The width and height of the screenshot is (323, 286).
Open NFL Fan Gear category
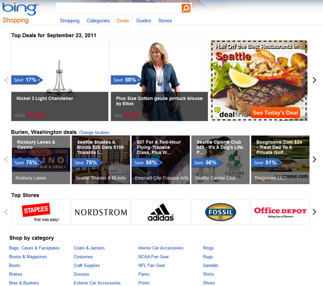[x=151, y=266]
